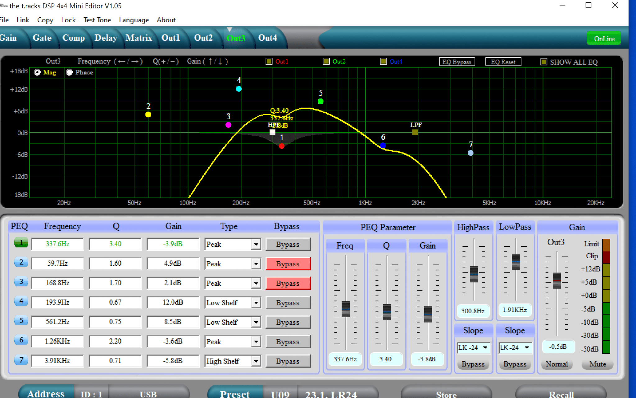Click the red EQ node 1 on graph

(281, 146)
